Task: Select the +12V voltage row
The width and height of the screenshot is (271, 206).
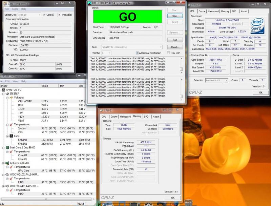Action: click(x=47, y=117)
